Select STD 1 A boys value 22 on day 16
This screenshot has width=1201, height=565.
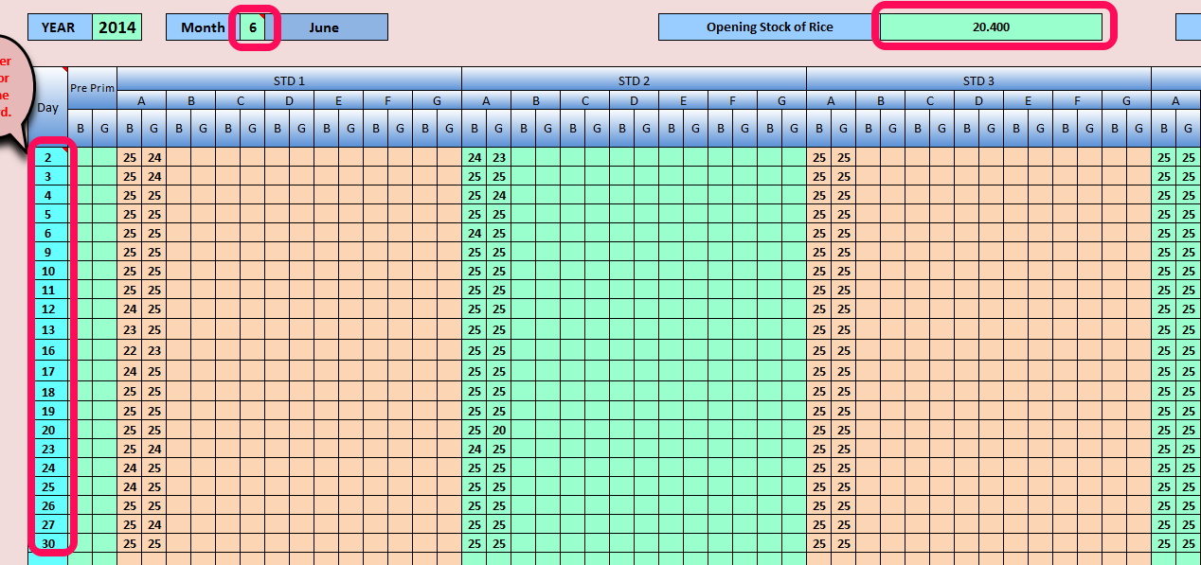tap(130, 350)
